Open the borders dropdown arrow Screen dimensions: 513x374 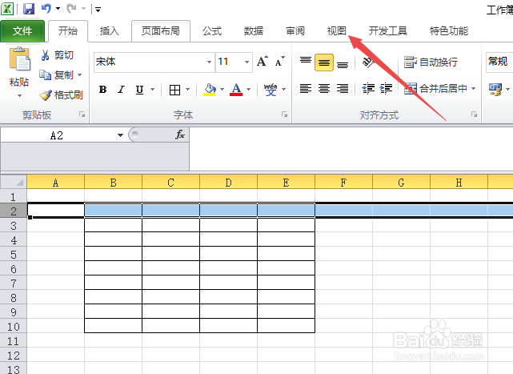tap(188, 89)
